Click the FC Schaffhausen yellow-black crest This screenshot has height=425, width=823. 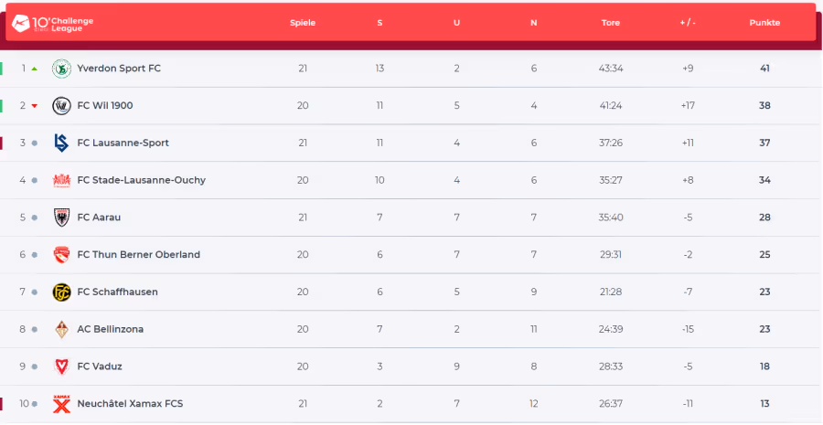coord(61,292)
